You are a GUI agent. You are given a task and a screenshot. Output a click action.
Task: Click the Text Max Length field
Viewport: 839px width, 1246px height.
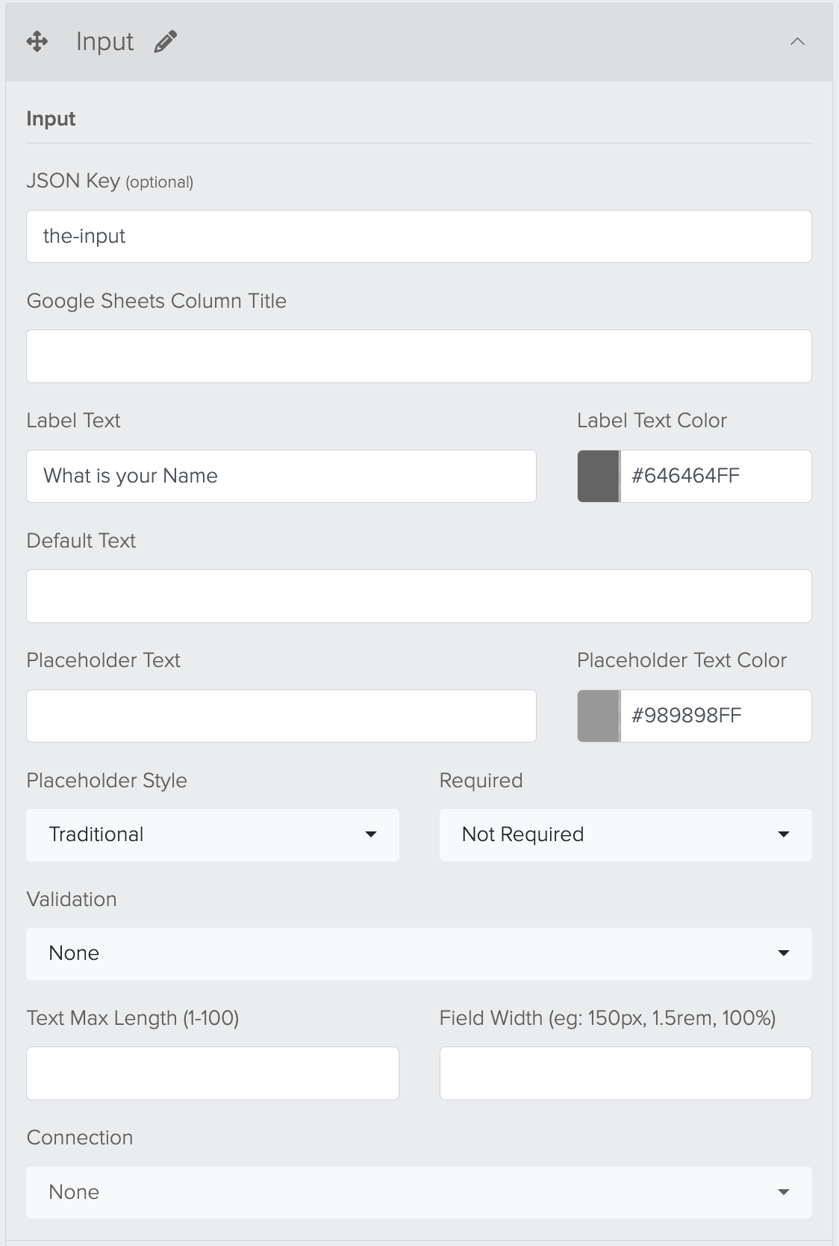213,1073
